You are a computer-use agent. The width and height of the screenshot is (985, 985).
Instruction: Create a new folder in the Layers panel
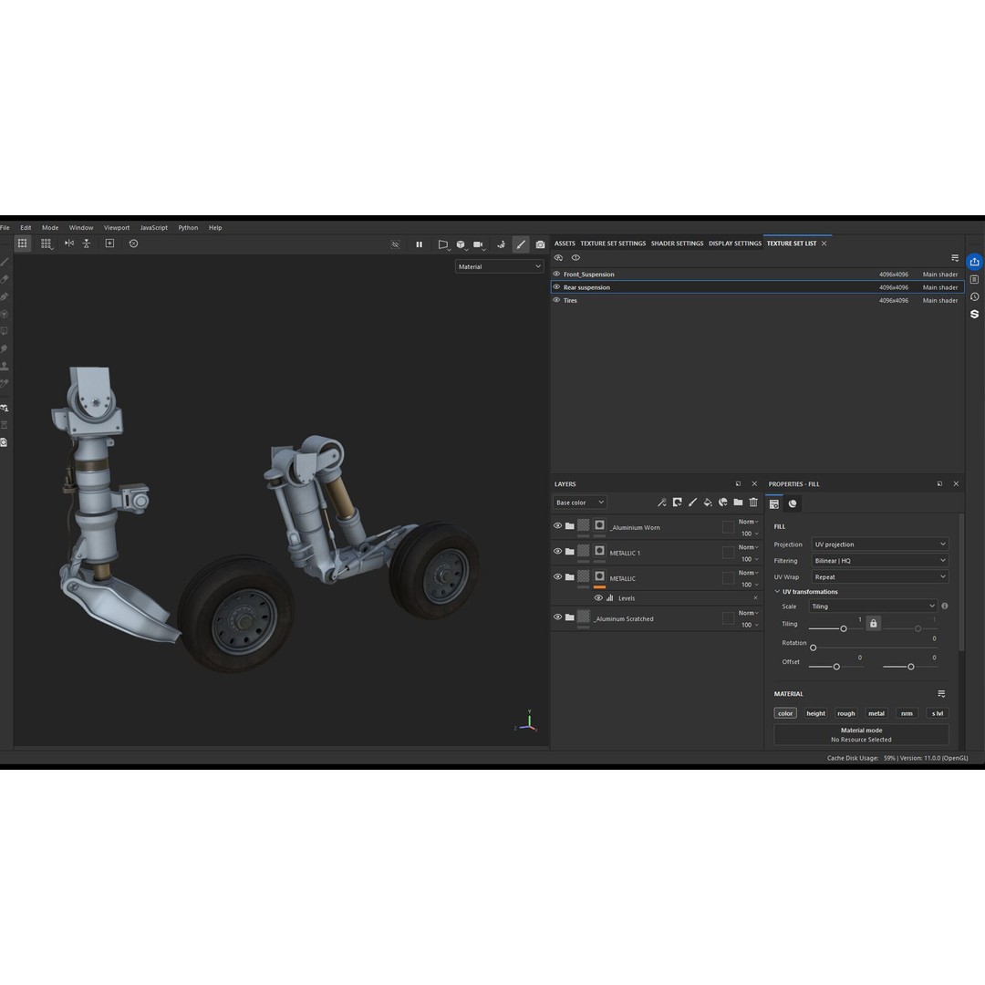pos(738,503)
